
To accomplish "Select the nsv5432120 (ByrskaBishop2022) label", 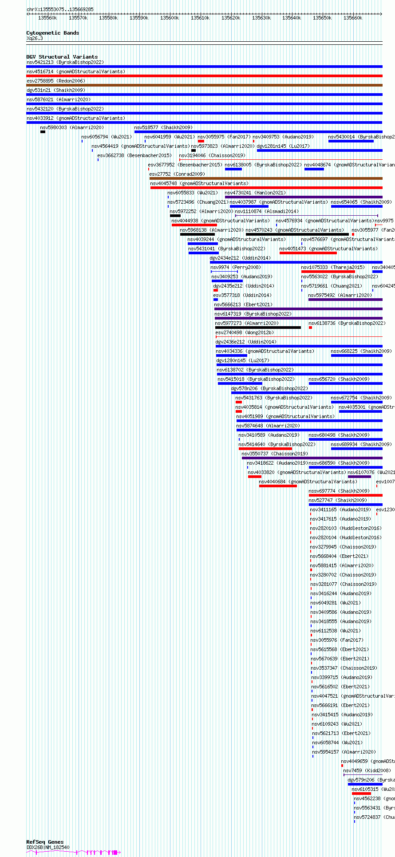I will 65,109.
